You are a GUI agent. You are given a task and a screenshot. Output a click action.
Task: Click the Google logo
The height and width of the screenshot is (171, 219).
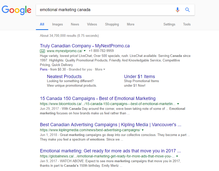[x=17, y=10]
